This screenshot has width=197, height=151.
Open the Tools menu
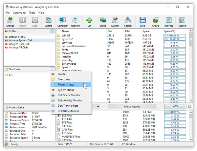pyautogui.click(x=32, y=13)
